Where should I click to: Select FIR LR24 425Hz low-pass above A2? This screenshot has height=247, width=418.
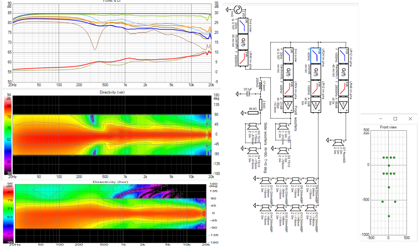point(288,88)
